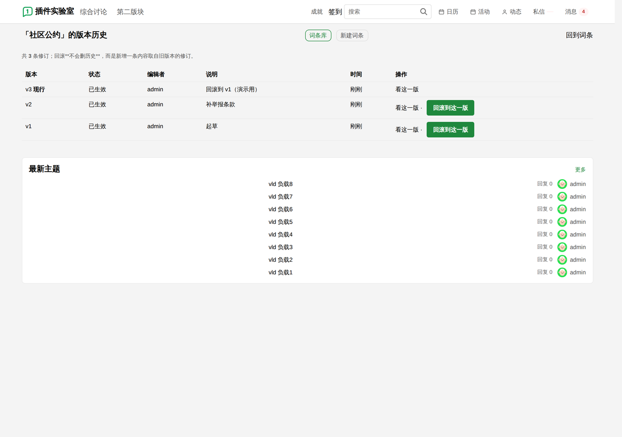Viewport: 622px width, 437px height.
Task: Open the 第二版块 board
Action: pyautogui.click(x=130, y=12)
